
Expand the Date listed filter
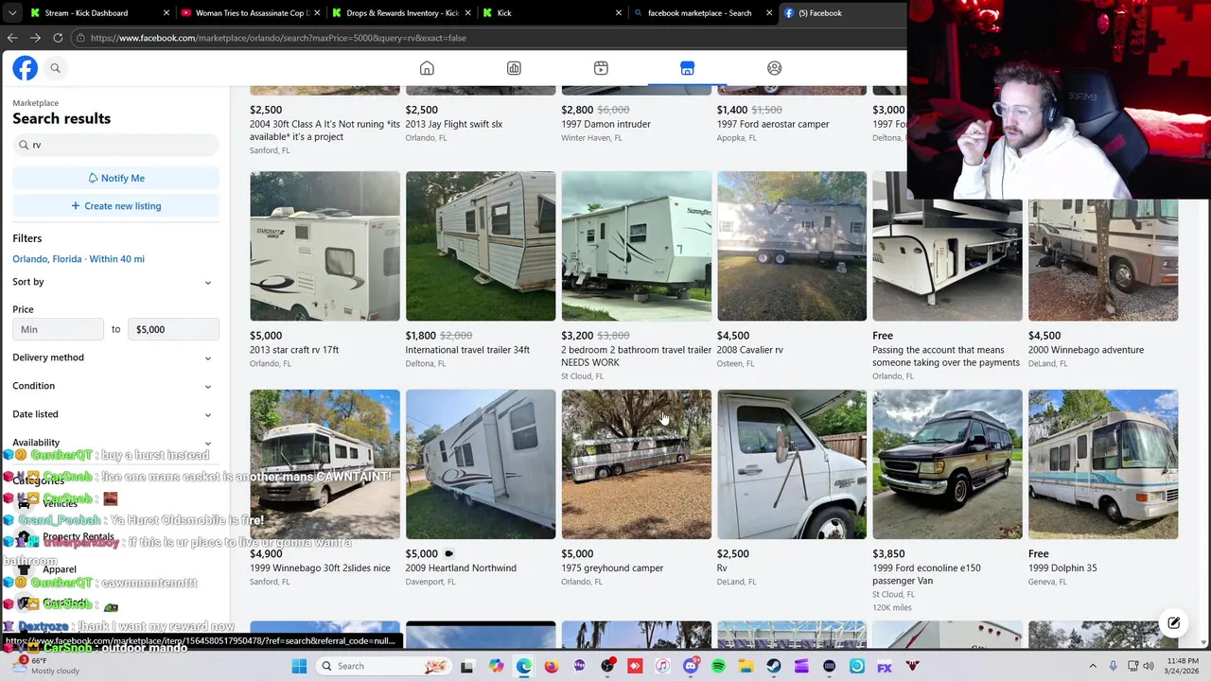[x=113, y=414]
